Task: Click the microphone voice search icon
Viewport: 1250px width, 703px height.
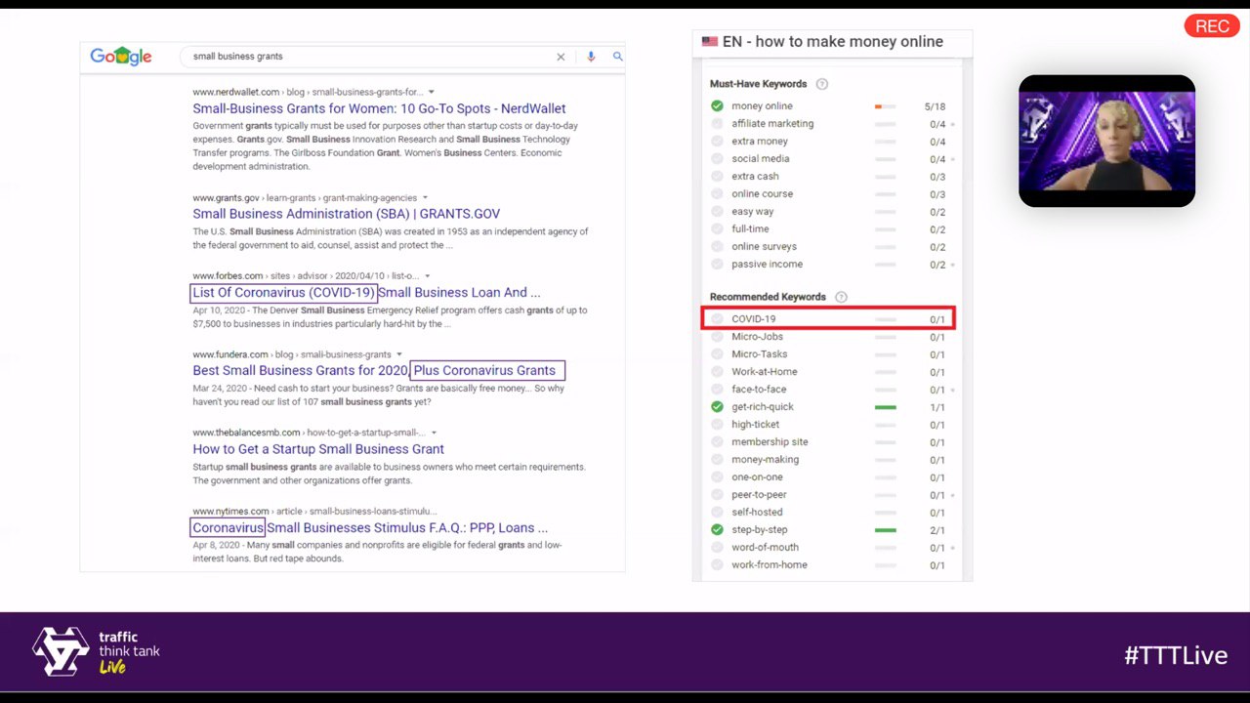Action: 591,57
